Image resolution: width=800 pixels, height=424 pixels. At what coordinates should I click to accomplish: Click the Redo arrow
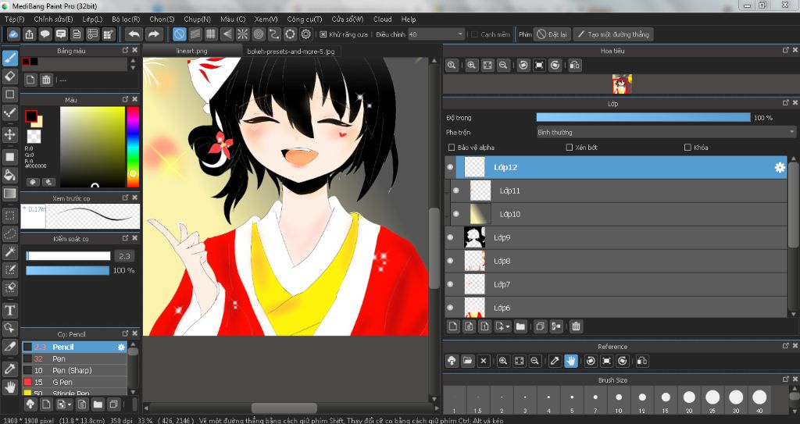point(153,34)
